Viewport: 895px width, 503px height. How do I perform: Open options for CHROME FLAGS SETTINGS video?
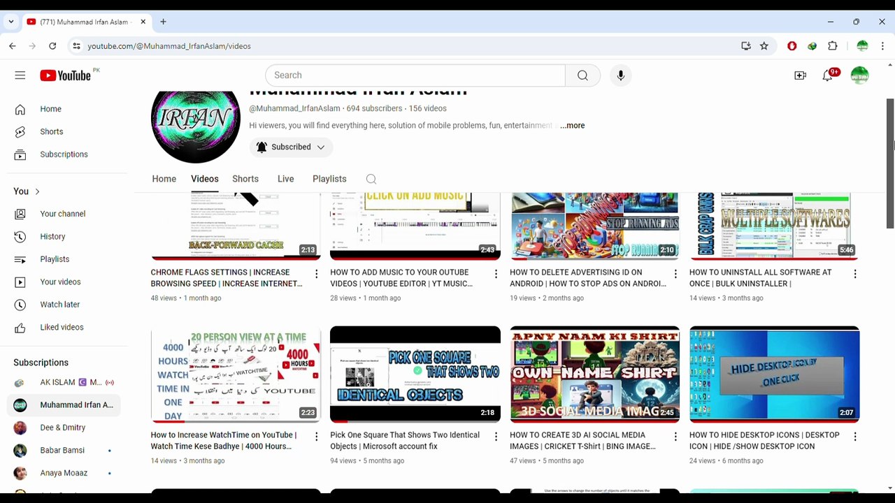coord(316,275)
